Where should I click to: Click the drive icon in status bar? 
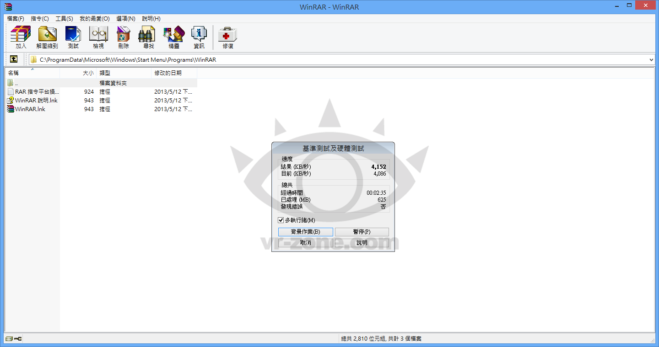[x=9, y=339]
